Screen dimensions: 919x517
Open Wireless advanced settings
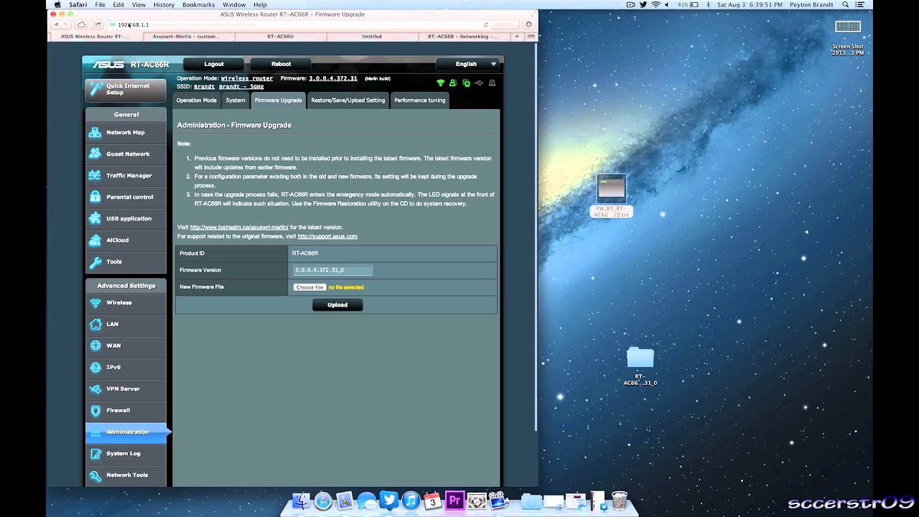[x=126, y=302]
